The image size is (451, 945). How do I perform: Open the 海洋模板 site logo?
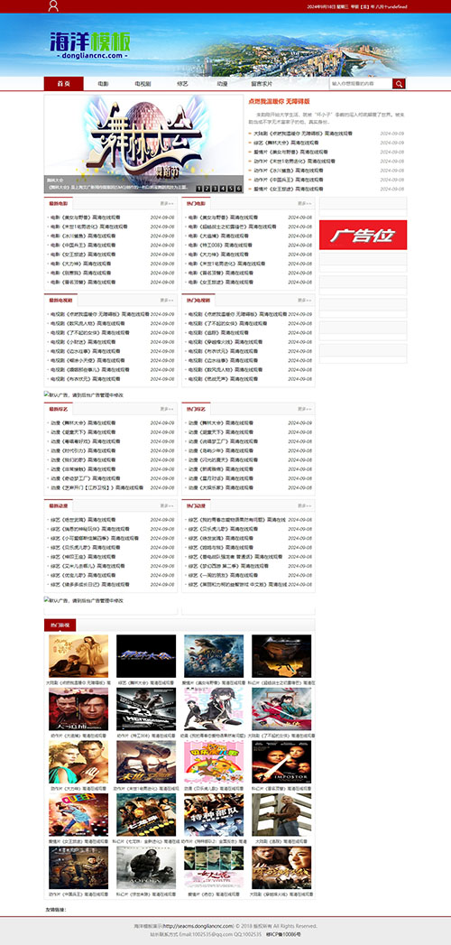(90, 44)
